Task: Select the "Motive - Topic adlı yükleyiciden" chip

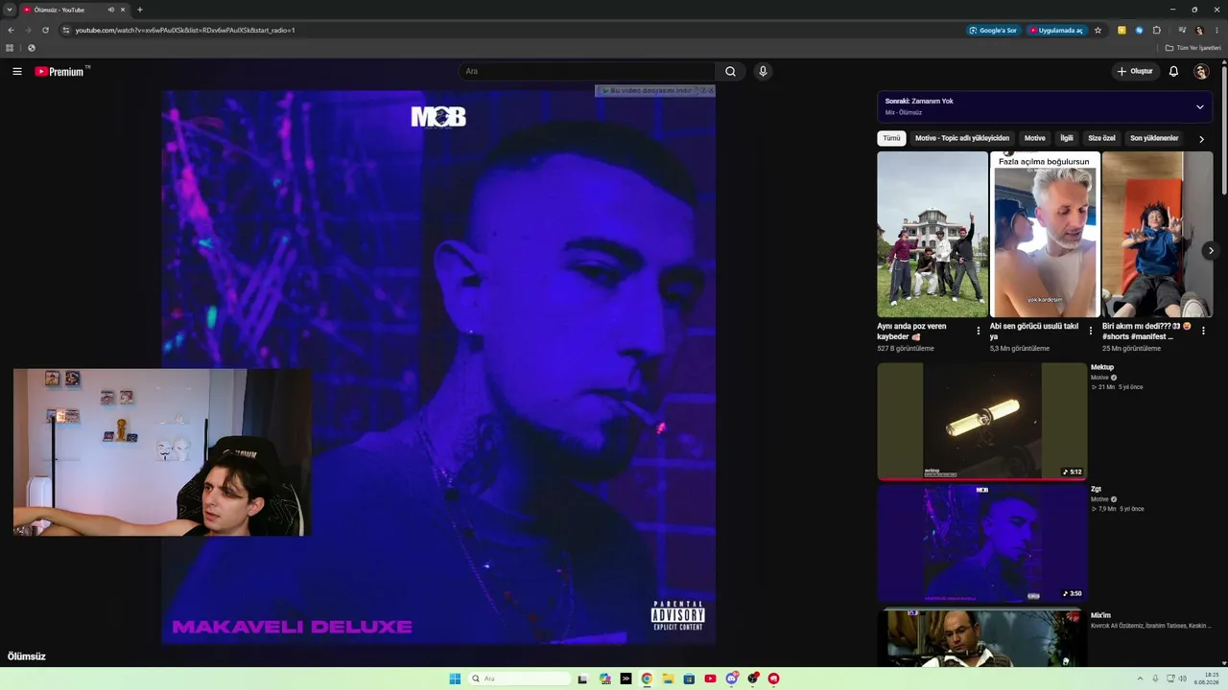Action: (962, 138)
